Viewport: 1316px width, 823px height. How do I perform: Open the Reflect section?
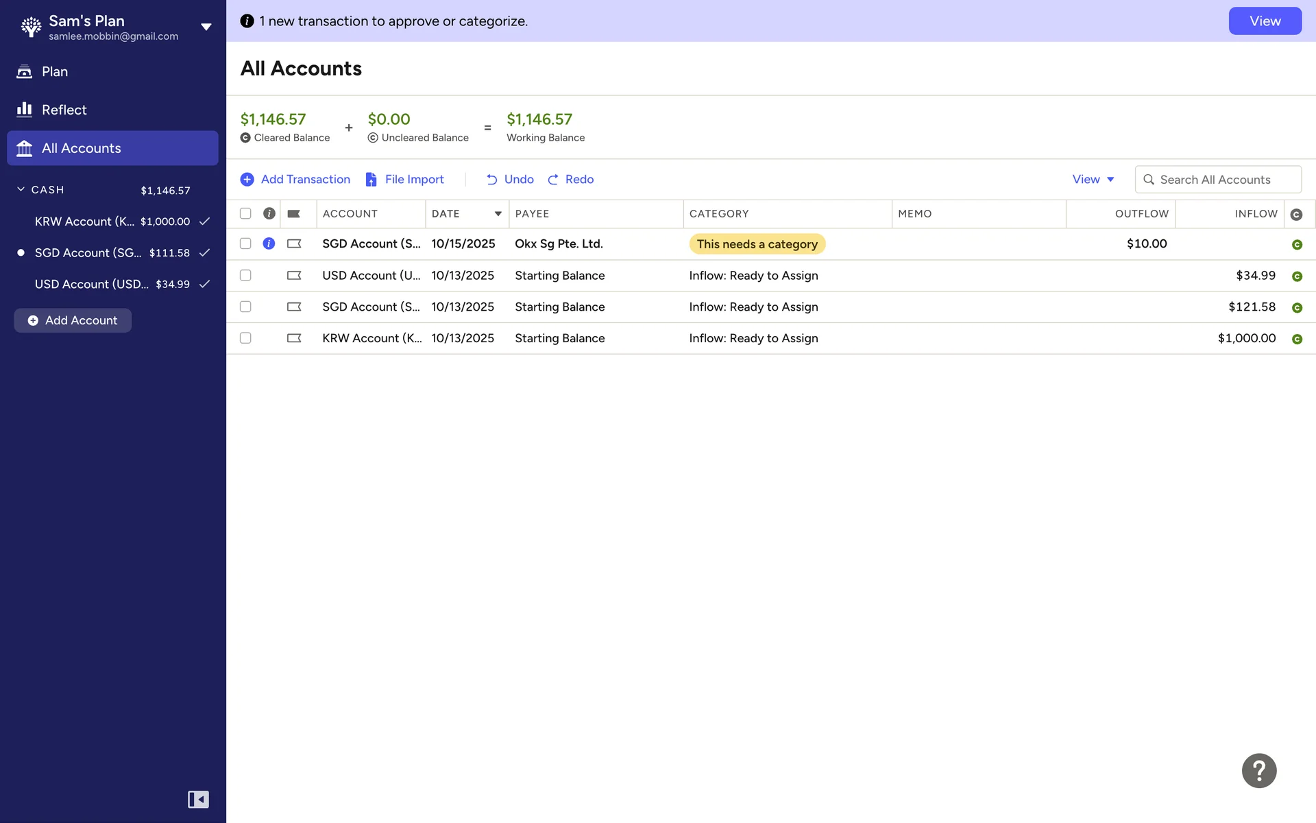[x=64, y=110]
